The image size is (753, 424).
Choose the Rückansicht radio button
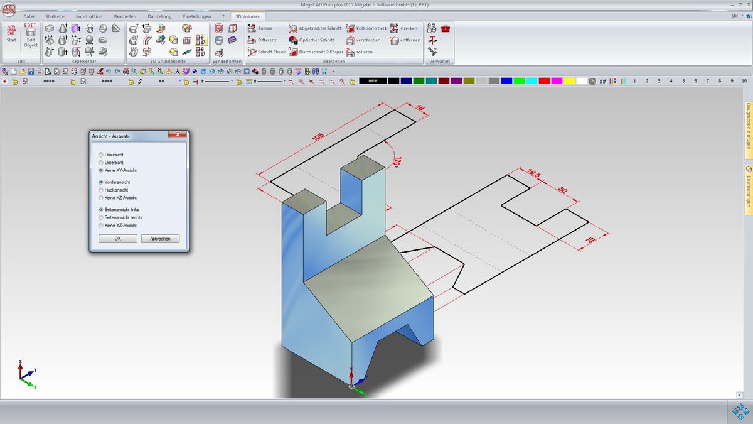coord(101,190)
